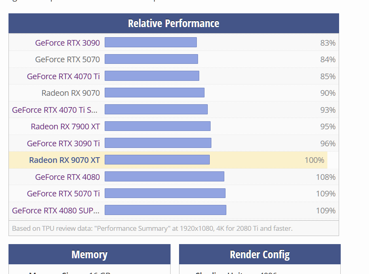Click the Render Config section header
Screen dimensions: 369x274
tap(260, 254)
